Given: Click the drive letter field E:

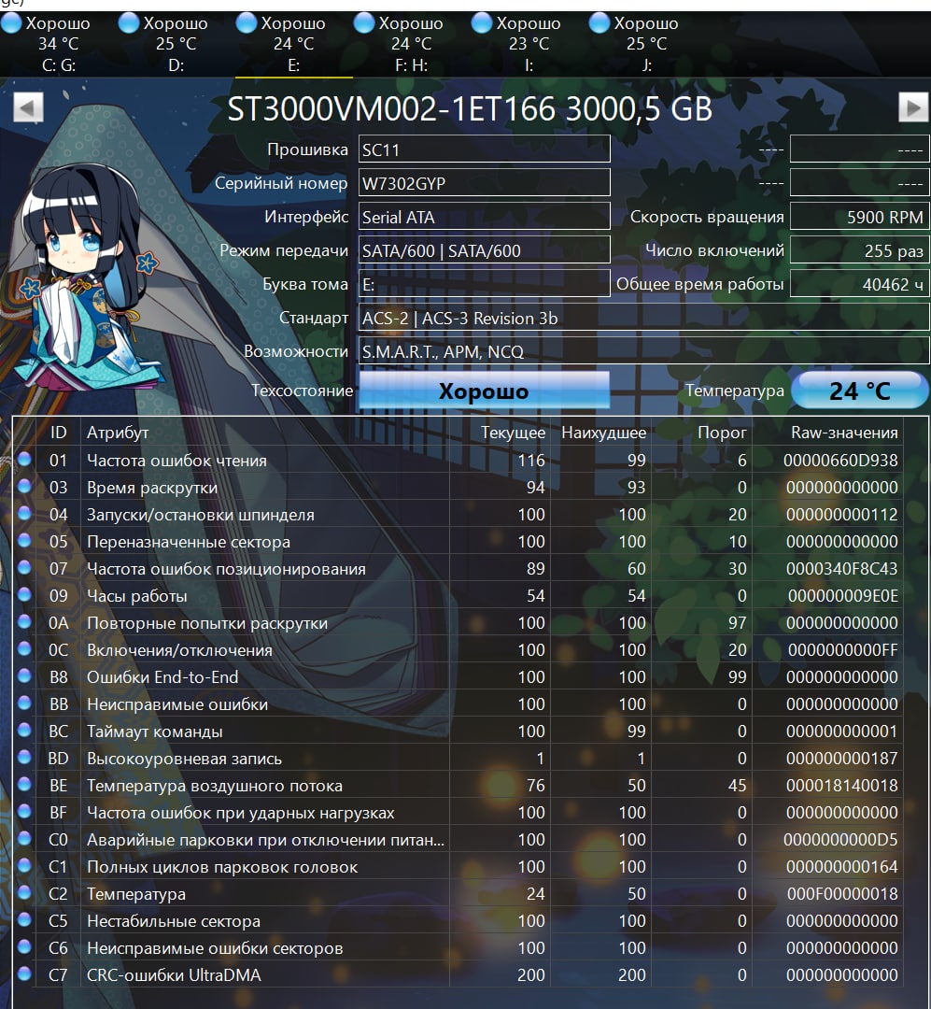Looking at the screenshot, I should tap(484, 284).
